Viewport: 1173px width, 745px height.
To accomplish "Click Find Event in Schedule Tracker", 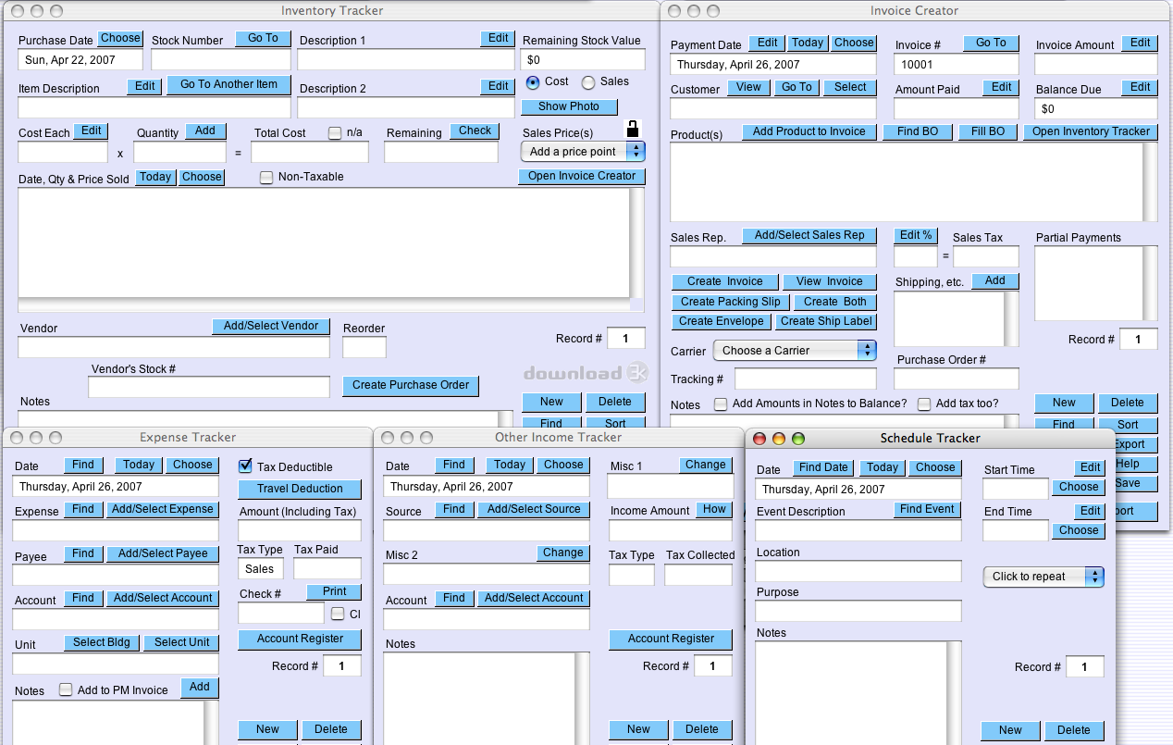I will (x=928, y=509).
